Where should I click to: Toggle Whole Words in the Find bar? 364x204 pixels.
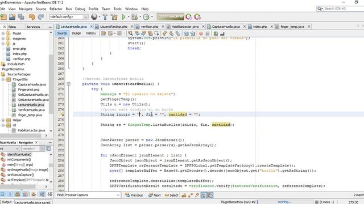click(x=191, y=195)
